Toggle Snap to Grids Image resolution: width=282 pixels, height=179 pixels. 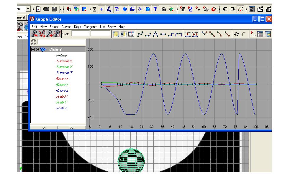(x=183, y=9)
